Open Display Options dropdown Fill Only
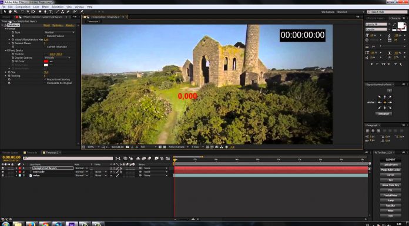Viewport: 409px width, 226px height. click(x=58, y=58)
